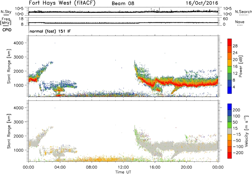Click the '24' label on power colorbar
This screenshot has width=252, height=174.
(235, 53)
